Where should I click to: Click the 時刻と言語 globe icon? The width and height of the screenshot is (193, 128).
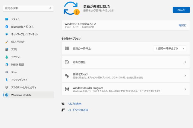(7, 65)
